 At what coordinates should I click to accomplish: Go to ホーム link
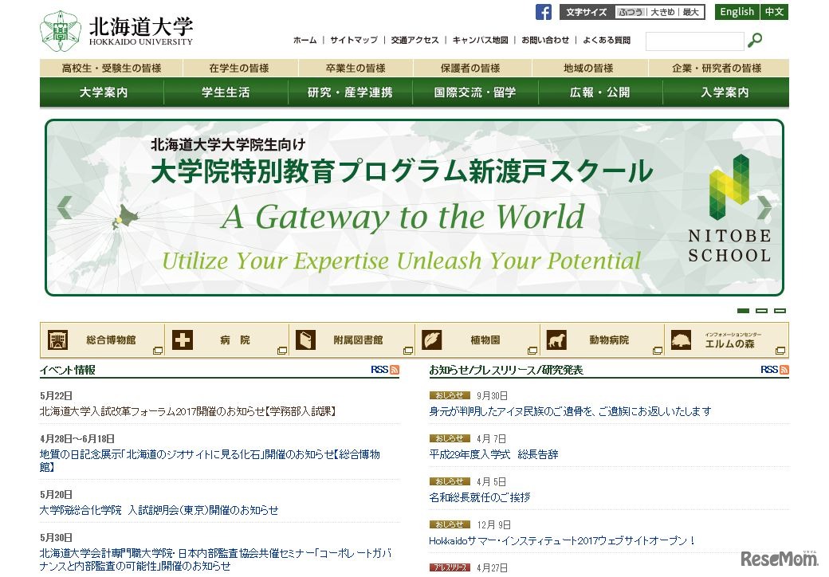[x=305, y=40]
